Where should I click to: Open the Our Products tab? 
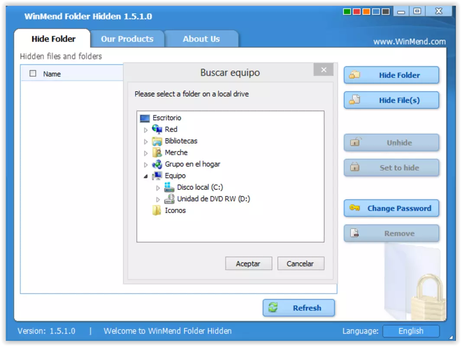click(127, 39)
